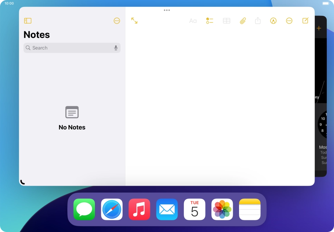Open Messages from the Dock

click(x=84, y=209)
